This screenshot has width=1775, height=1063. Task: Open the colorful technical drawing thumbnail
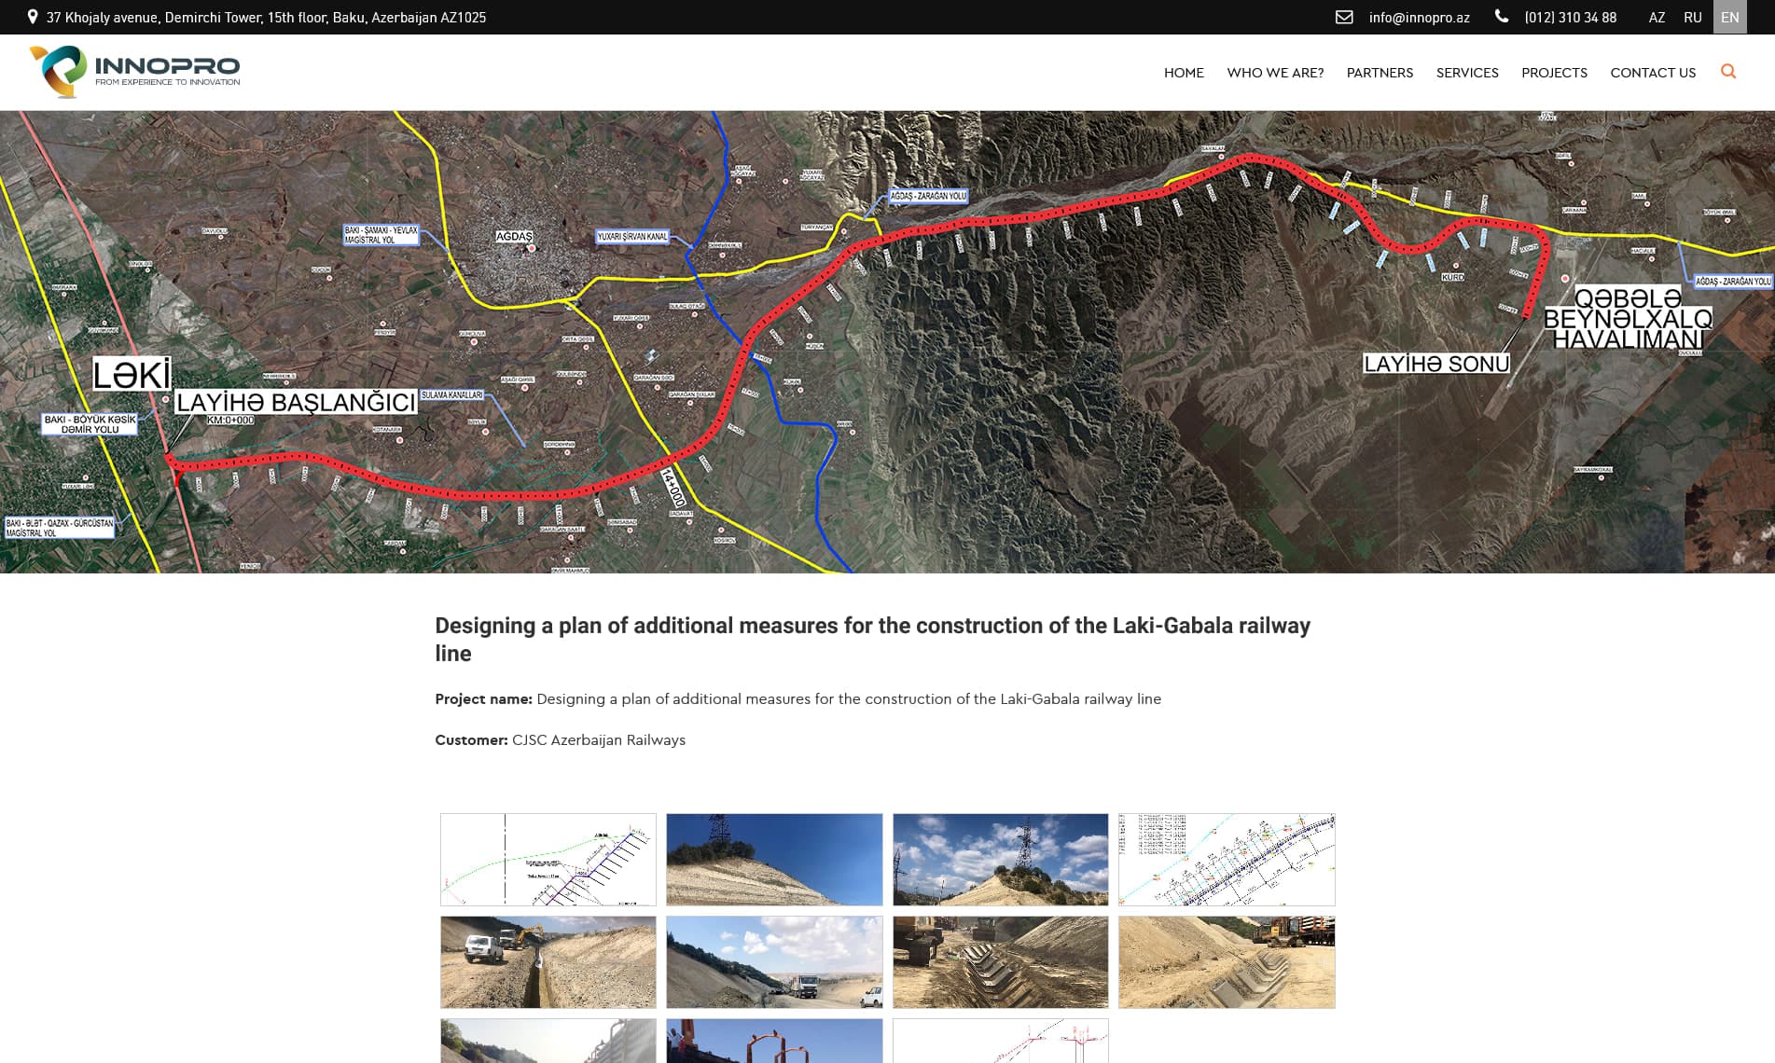click(1227, 860)
